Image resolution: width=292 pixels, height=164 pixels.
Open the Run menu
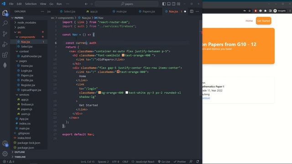point(59,4)
